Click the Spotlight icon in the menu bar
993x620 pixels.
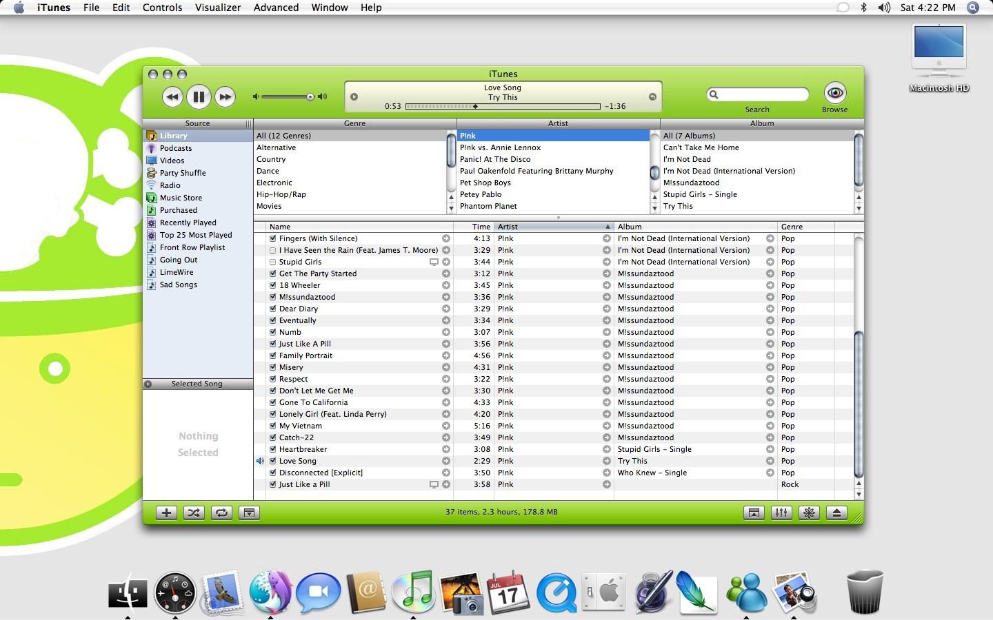pyautogui.click(x=973, y=8)
